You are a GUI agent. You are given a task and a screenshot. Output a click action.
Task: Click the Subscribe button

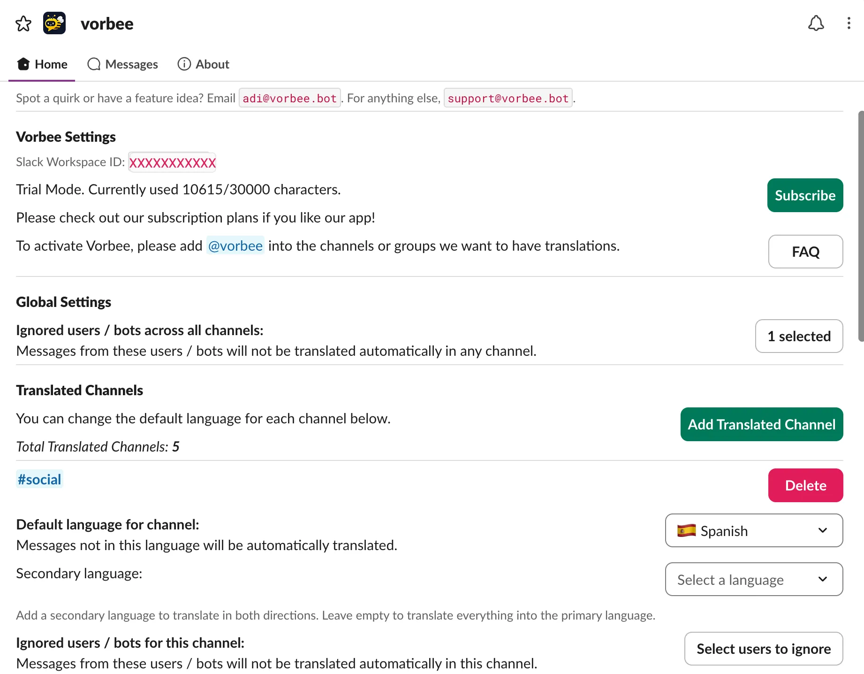click(x=805, y=195)
